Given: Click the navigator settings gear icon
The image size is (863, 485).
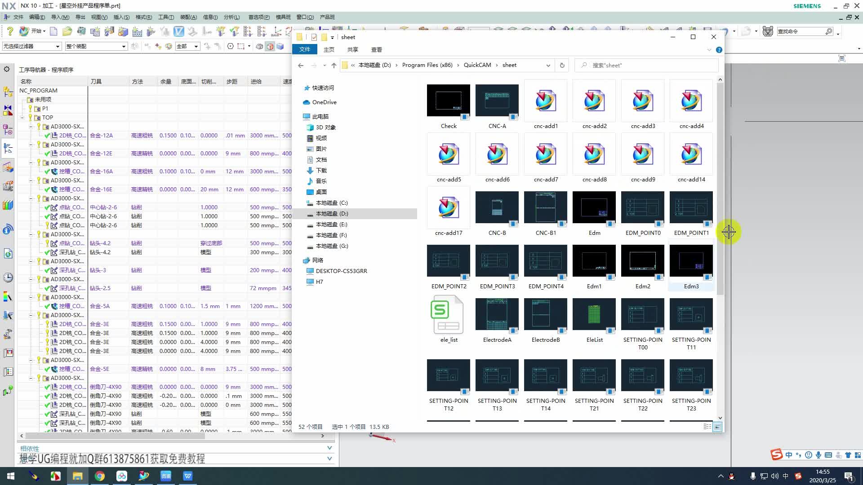Looking at the screenshot, I should (7, 69).
